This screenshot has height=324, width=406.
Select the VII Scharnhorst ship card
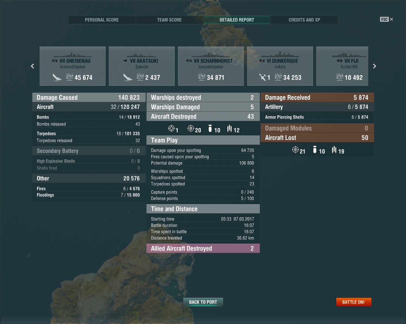[211, 66]
